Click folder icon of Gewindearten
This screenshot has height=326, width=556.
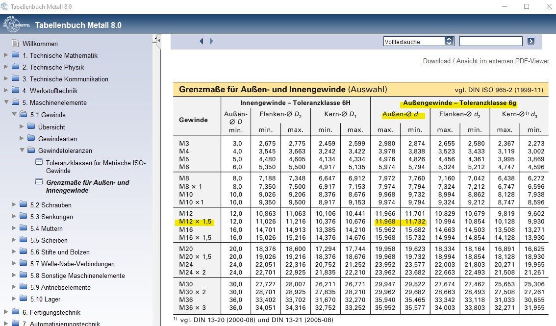tap(31, 138)
